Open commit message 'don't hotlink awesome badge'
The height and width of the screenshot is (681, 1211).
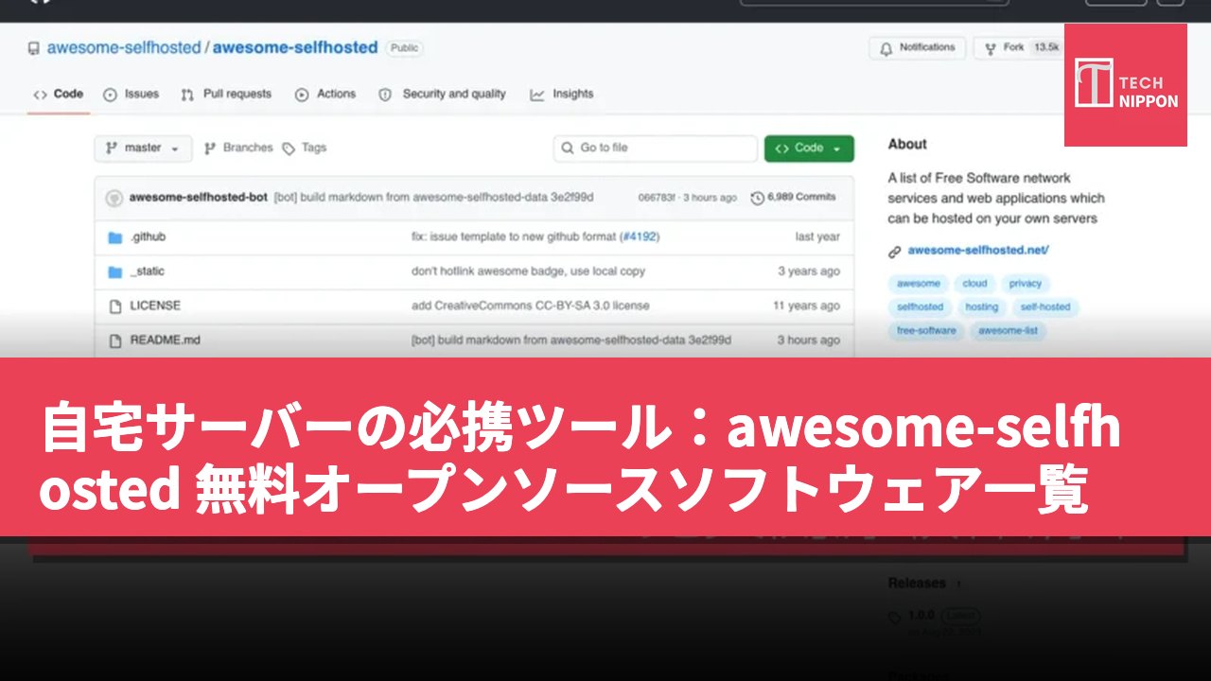528,271
